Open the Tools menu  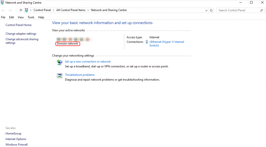pyautogui.click(x=31, y=17)
